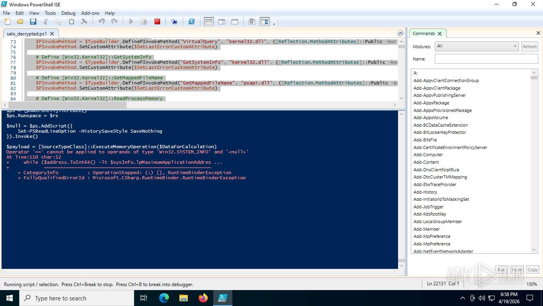The image size is (543, 306).
Task: Toggle Show Command Add-on pane
Action: pyautogui.click(x=265, y=22)
